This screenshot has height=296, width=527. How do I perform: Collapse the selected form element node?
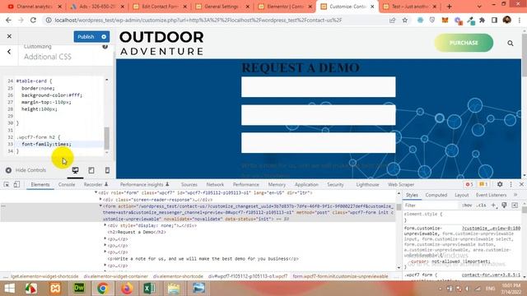pos(100,206)
